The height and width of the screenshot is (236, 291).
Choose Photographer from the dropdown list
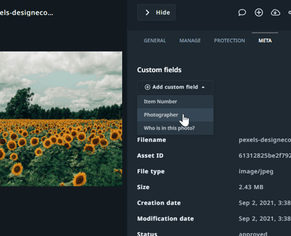(x=175, y=115)
